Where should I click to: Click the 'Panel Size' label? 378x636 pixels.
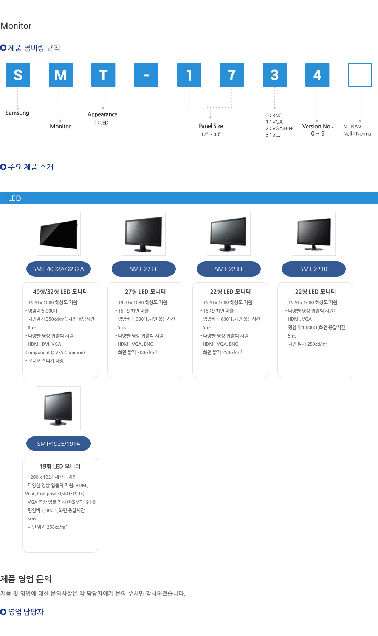click(211, 126)
